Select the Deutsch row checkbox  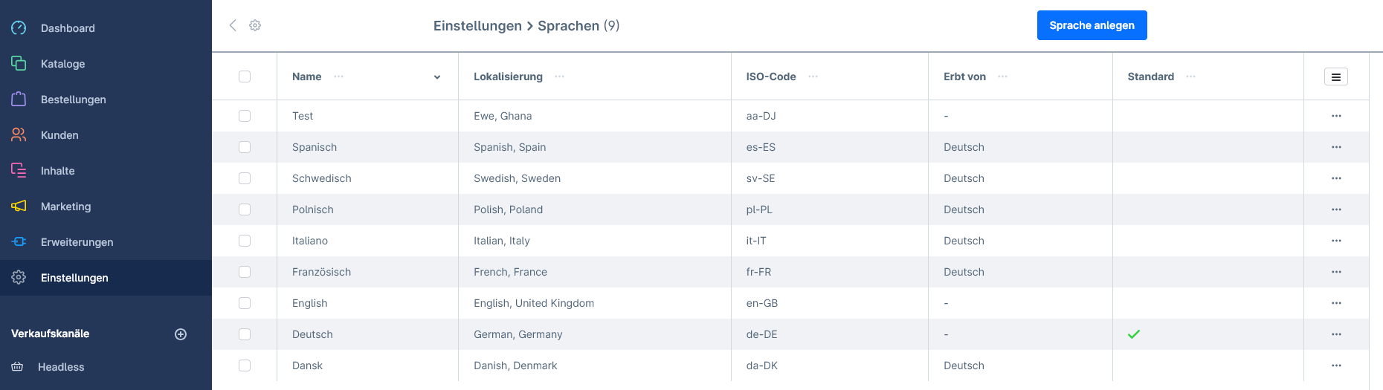click(245, 334)
